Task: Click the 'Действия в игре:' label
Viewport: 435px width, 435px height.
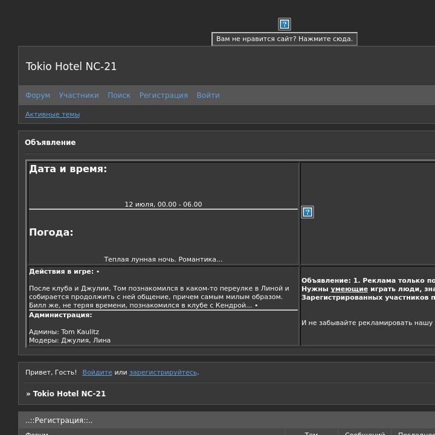Action: 61,272
